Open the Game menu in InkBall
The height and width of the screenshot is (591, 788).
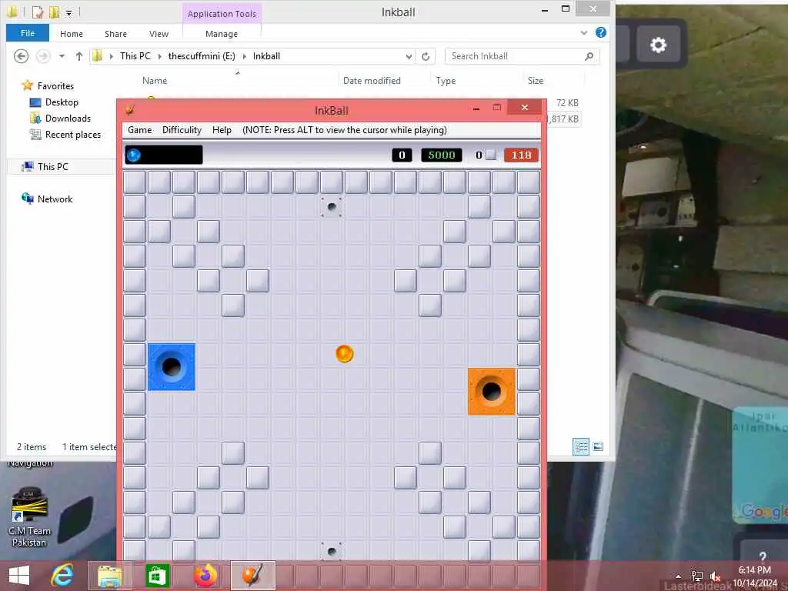[x=140, y=130]
